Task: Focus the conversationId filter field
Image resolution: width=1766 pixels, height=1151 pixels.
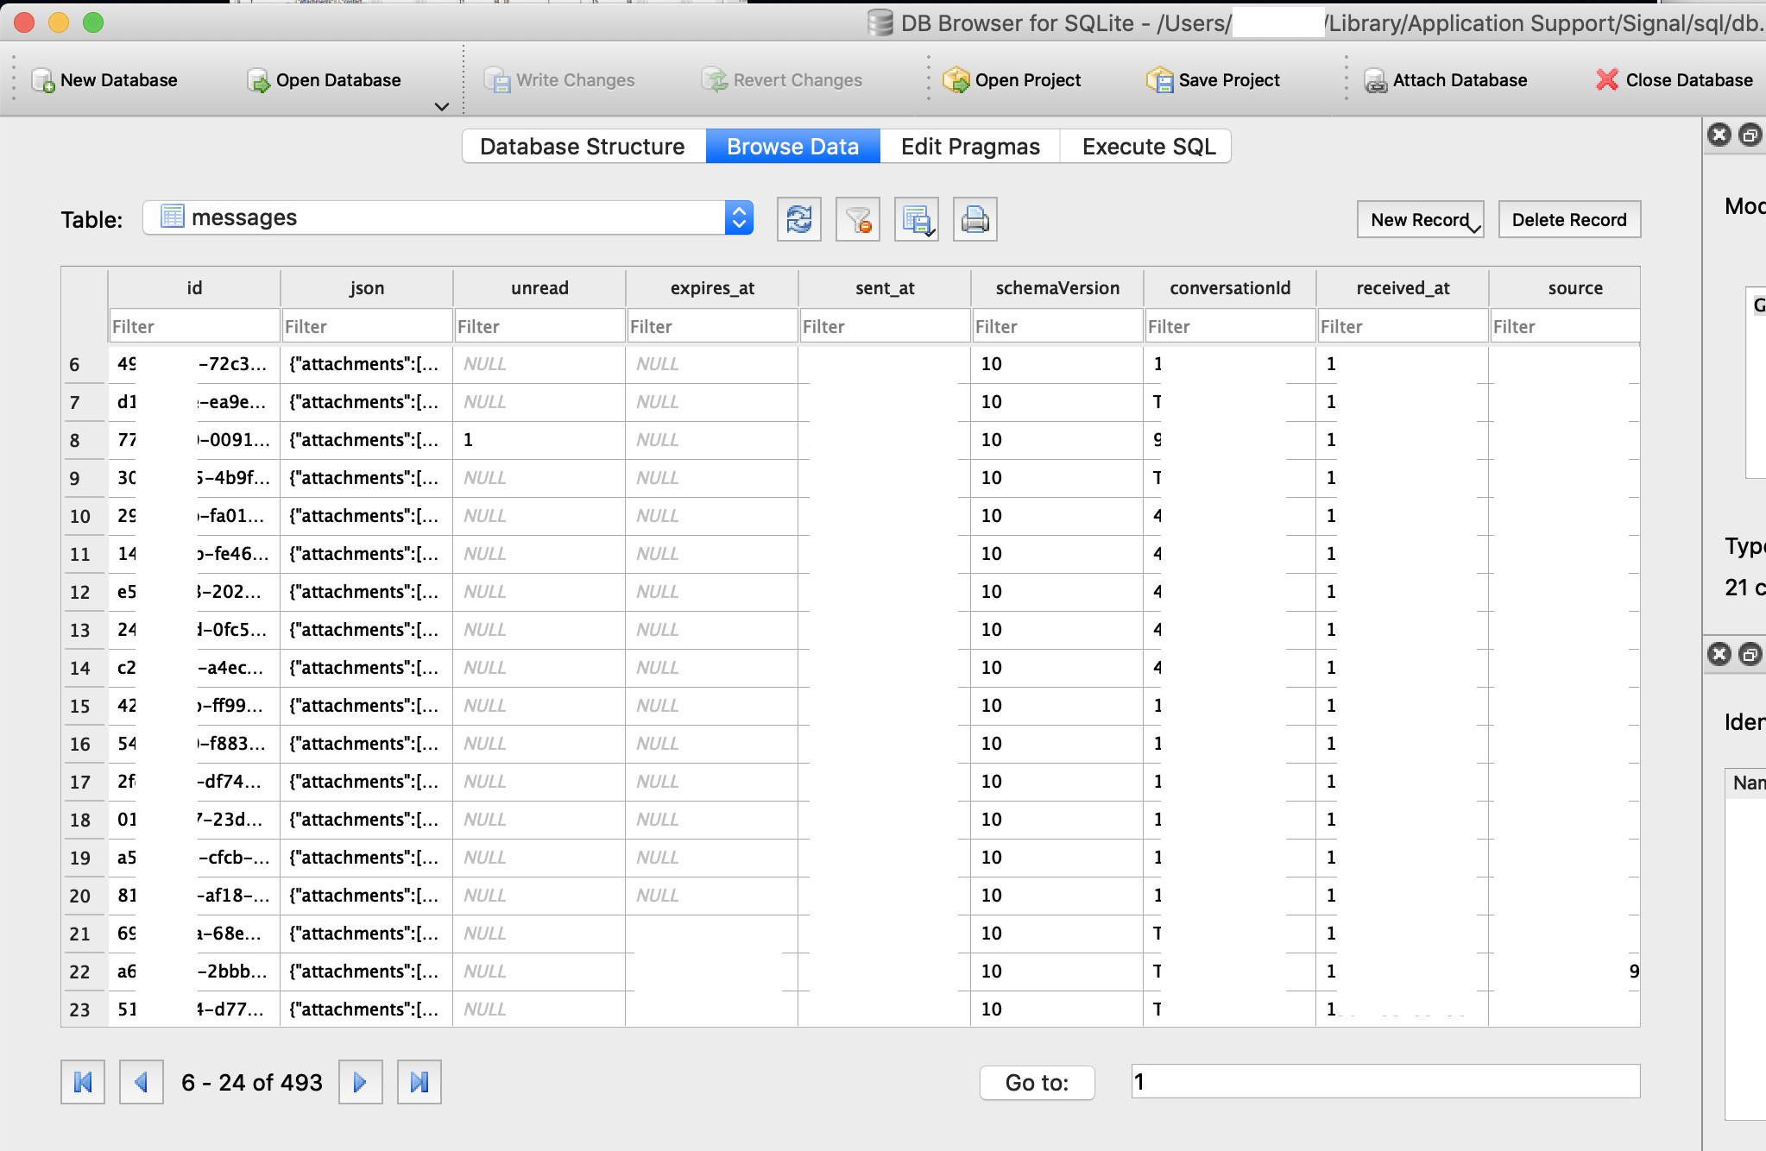Action: (x=1230, y=326)
